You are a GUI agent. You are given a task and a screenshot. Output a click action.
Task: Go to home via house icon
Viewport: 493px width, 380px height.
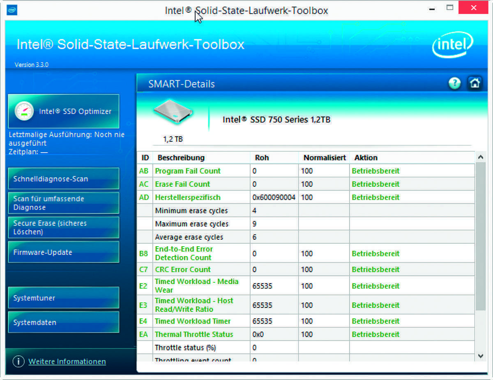coord(475,83)
